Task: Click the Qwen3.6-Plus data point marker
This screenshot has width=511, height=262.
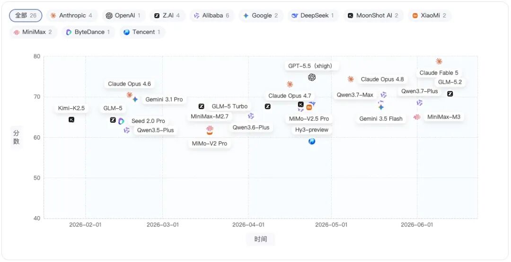Action: click(x=251, y=116)
